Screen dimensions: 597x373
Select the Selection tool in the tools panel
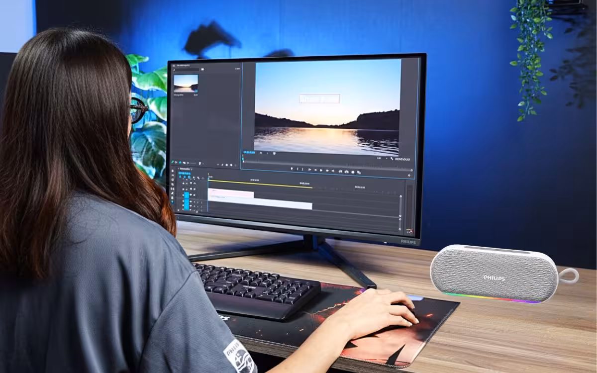pos(173,171)
